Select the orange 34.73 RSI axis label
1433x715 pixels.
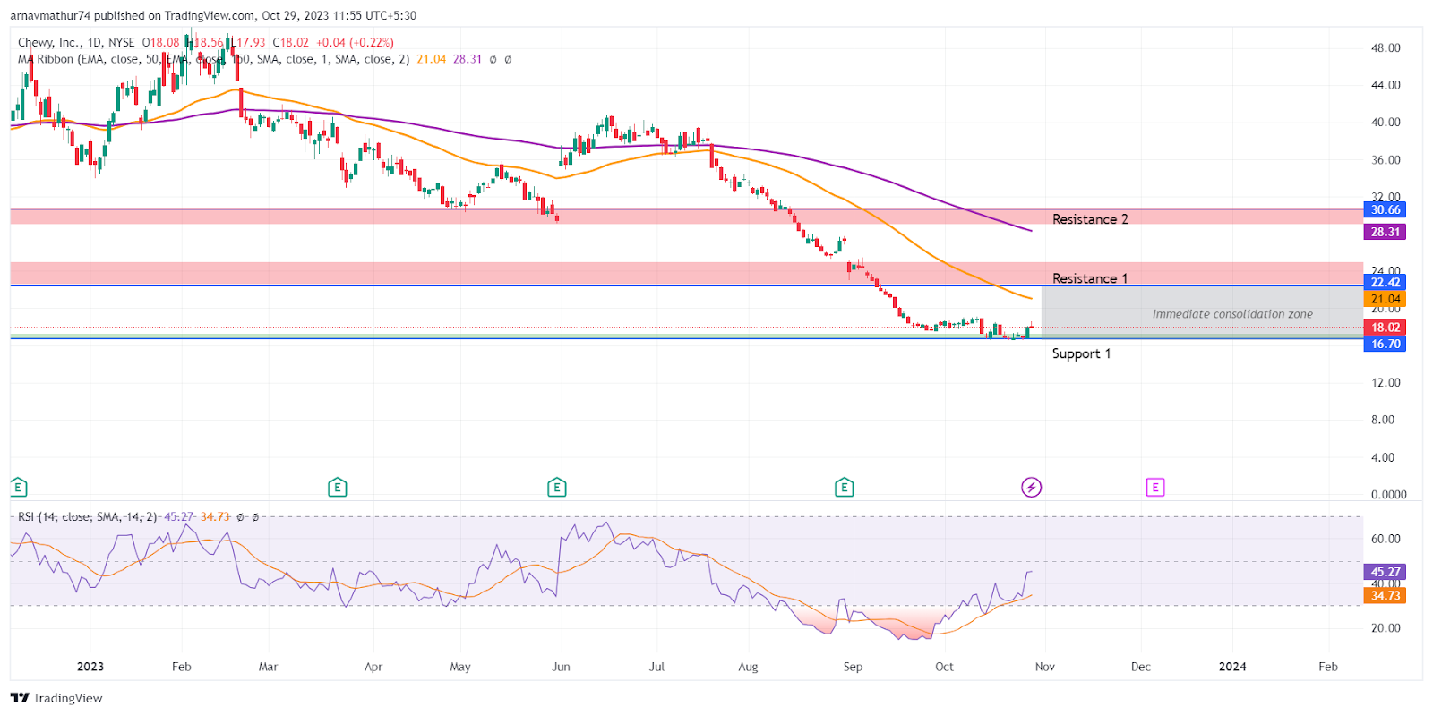pyautogui.click(x=1385, y=596)
